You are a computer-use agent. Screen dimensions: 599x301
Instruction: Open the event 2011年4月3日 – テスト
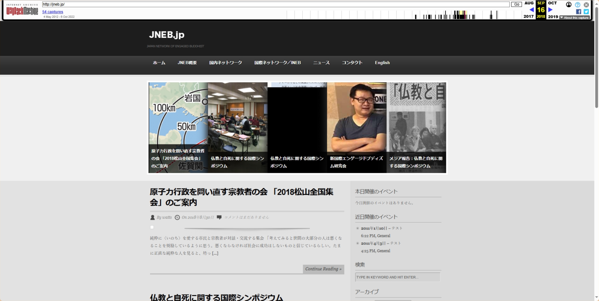point(381,243)
